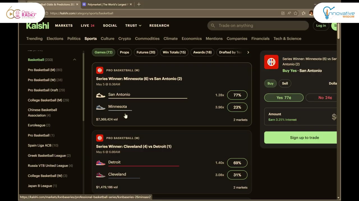Viewport: 359px width, 201px height.
Task: Open a new browser tab
Action: [x=139, y=4]
